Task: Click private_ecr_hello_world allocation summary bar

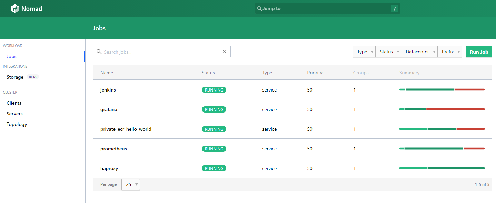Action: [442, 129]
